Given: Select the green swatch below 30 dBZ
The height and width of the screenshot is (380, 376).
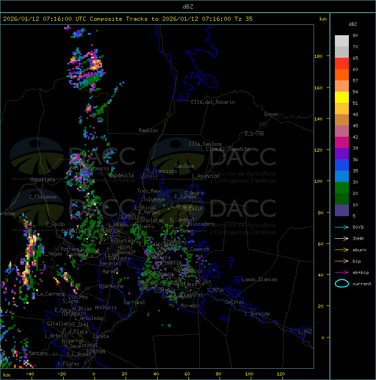Looking at the screenshot, I should coord(342,188).
